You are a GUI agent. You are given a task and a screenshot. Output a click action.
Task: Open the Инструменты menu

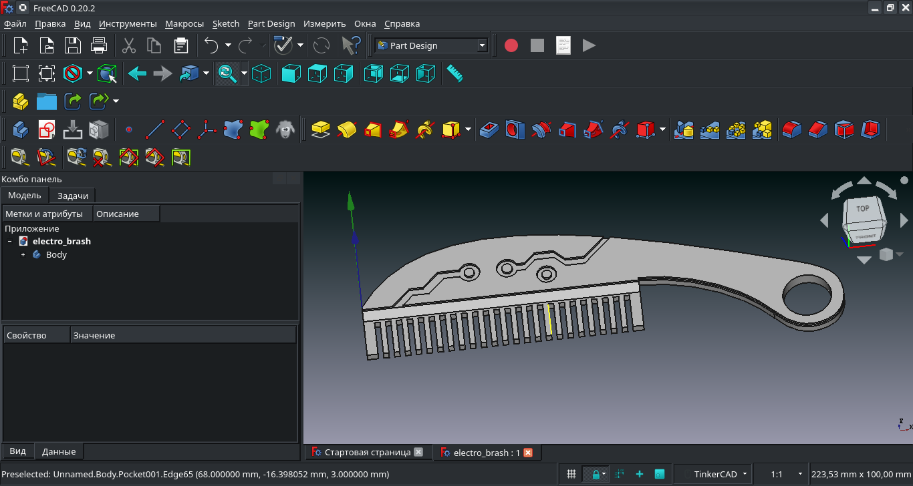(128, 23)
